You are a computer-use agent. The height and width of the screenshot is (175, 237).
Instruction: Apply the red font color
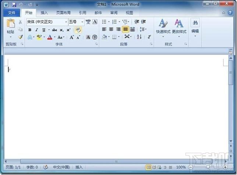click(x=50, y=37)
